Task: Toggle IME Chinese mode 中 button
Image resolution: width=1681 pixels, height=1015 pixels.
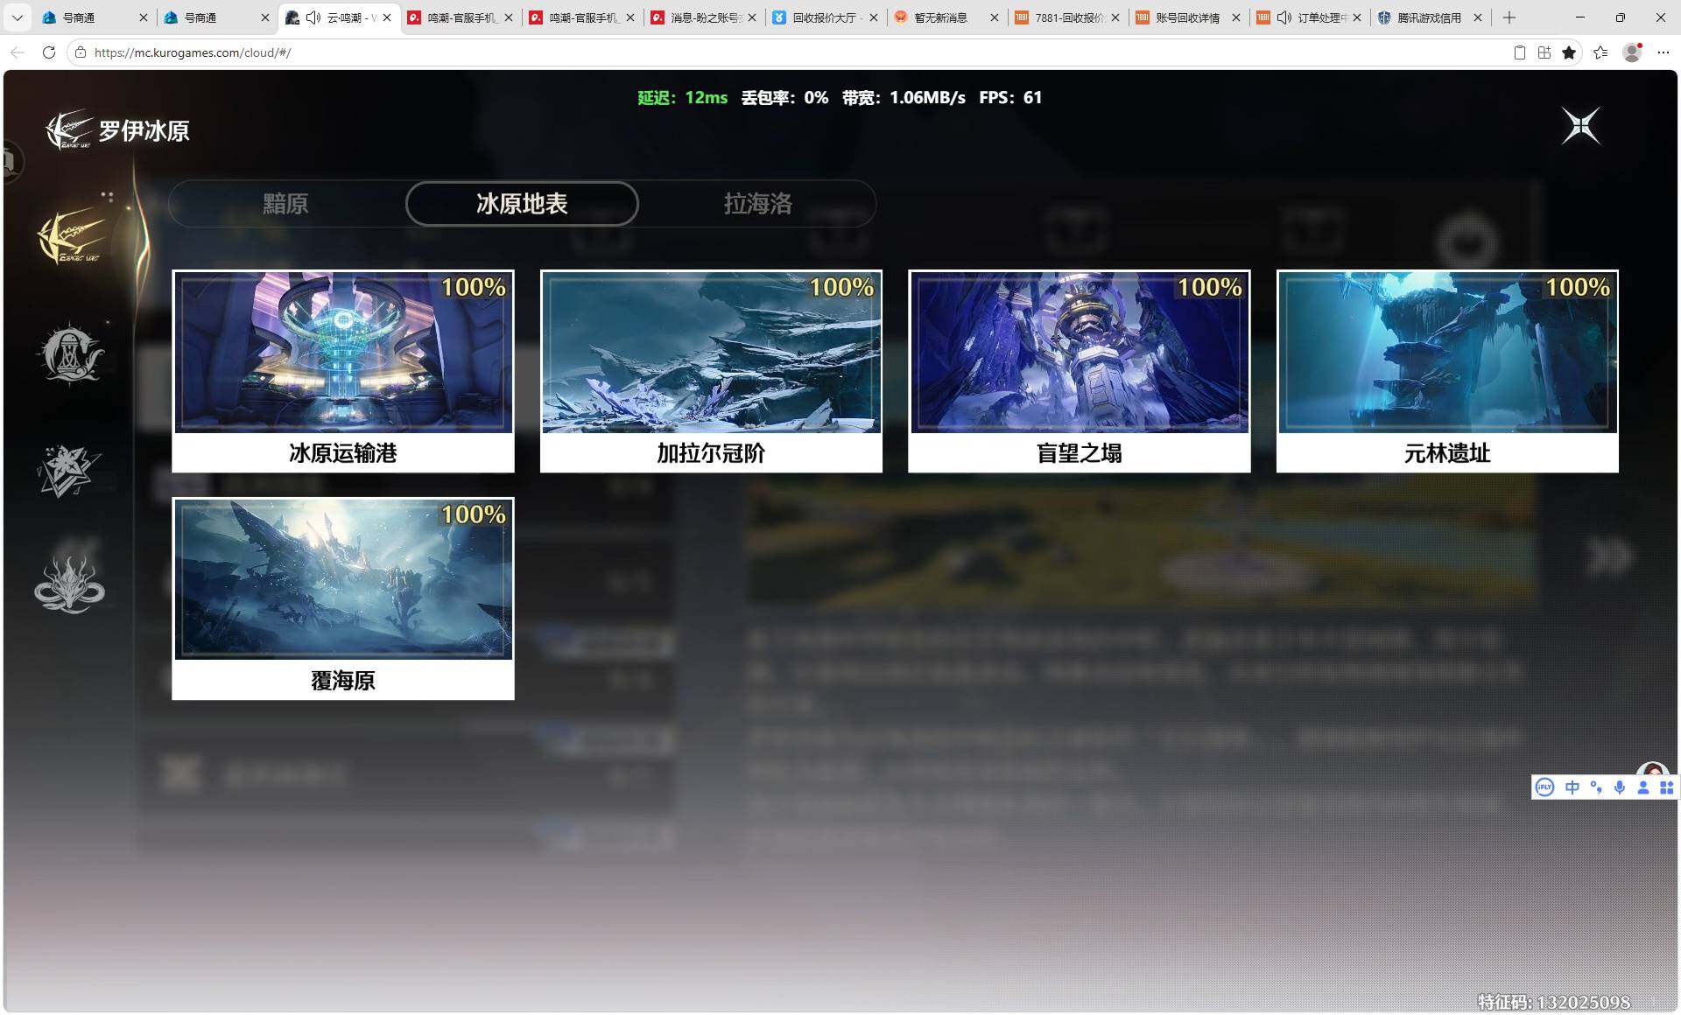Action: click(x=1572, y=787)
